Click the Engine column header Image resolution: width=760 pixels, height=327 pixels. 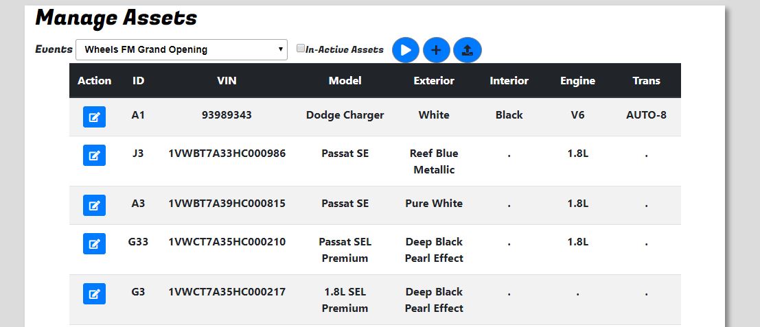click(x=578, y=81)
